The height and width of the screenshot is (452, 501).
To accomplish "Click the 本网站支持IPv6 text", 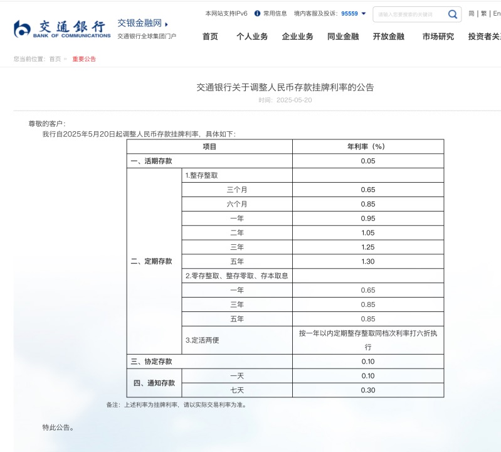I will (226, 13).
